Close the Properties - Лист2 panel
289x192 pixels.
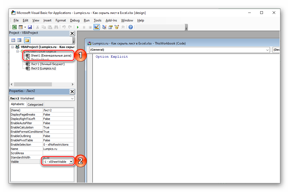72,91
